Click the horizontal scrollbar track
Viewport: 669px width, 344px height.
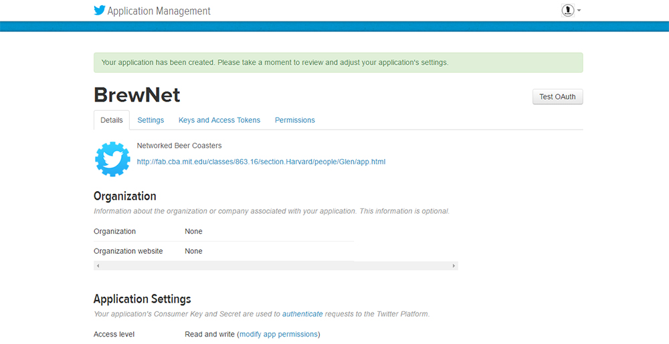pos(276,266)
